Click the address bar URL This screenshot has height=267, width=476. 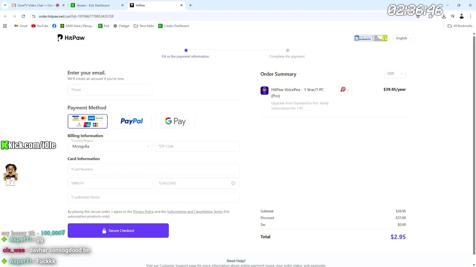[x=76, y=16]
